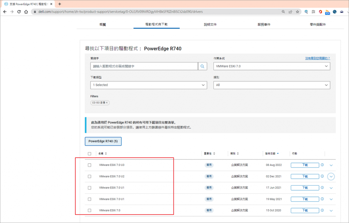Screen dimensions: 349x223
Task: Close the PowerEdge R740 browser tab
Action: tap(51, 4)
